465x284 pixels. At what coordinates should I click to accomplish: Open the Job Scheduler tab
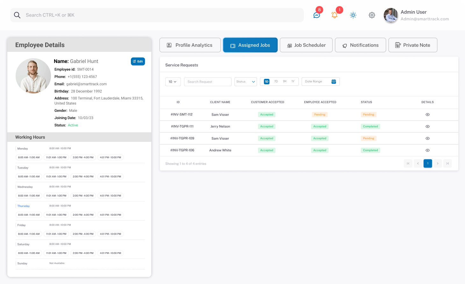click(x=306, y=45)
